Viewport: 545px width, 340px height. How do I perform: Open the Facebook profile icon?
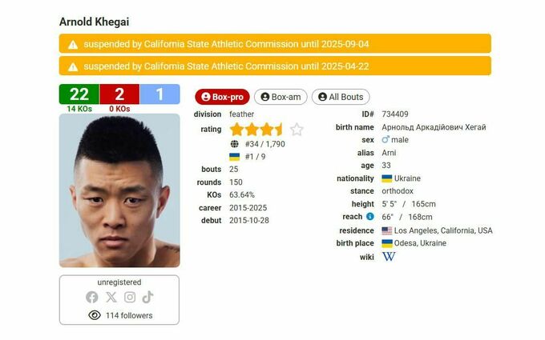tap(91, 298)
